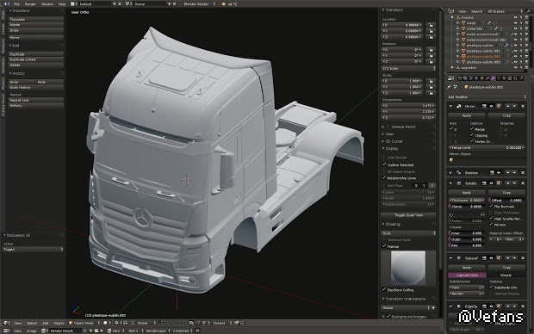The height and width of the screenshot is (334, 534).
Task: Click the Toggle Quad View button
Action: pyautogui.click(x=408, y=215)
